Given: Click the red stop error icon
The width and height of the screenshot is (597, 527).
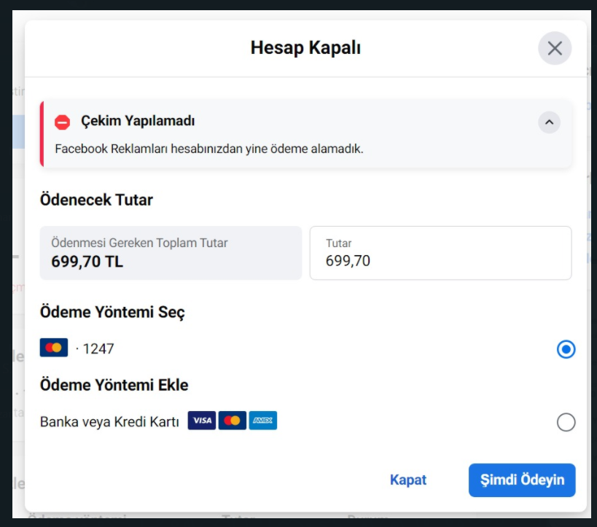Looking at the screenshot, I should (x=62, y=122).
